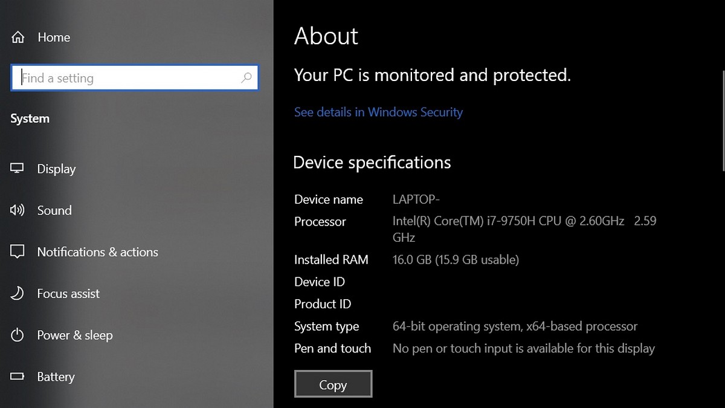Open Notifications & actions settings
725x408 pixels.
click(98, 252)
